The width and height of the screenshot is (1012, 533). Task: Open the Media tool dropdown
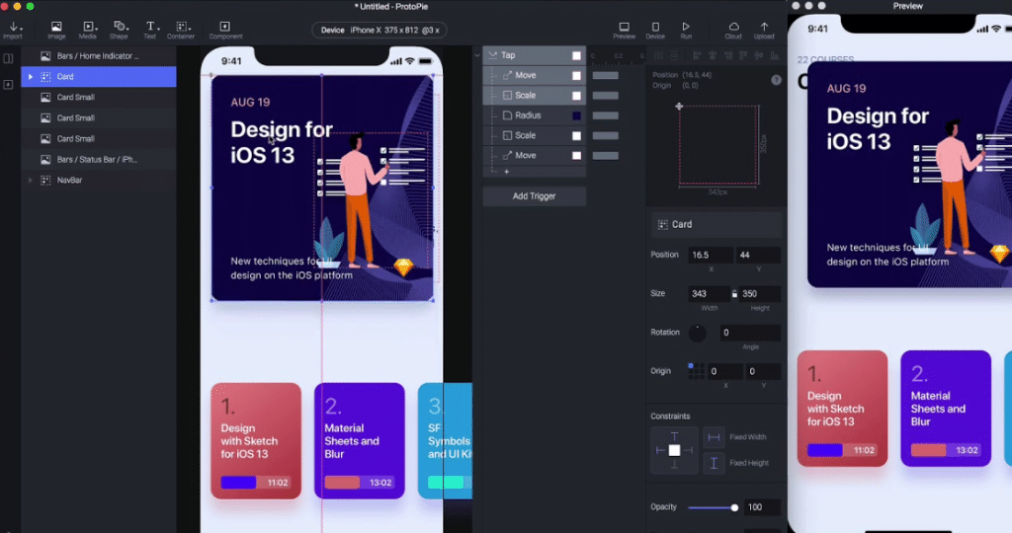[x=88, y=30]
